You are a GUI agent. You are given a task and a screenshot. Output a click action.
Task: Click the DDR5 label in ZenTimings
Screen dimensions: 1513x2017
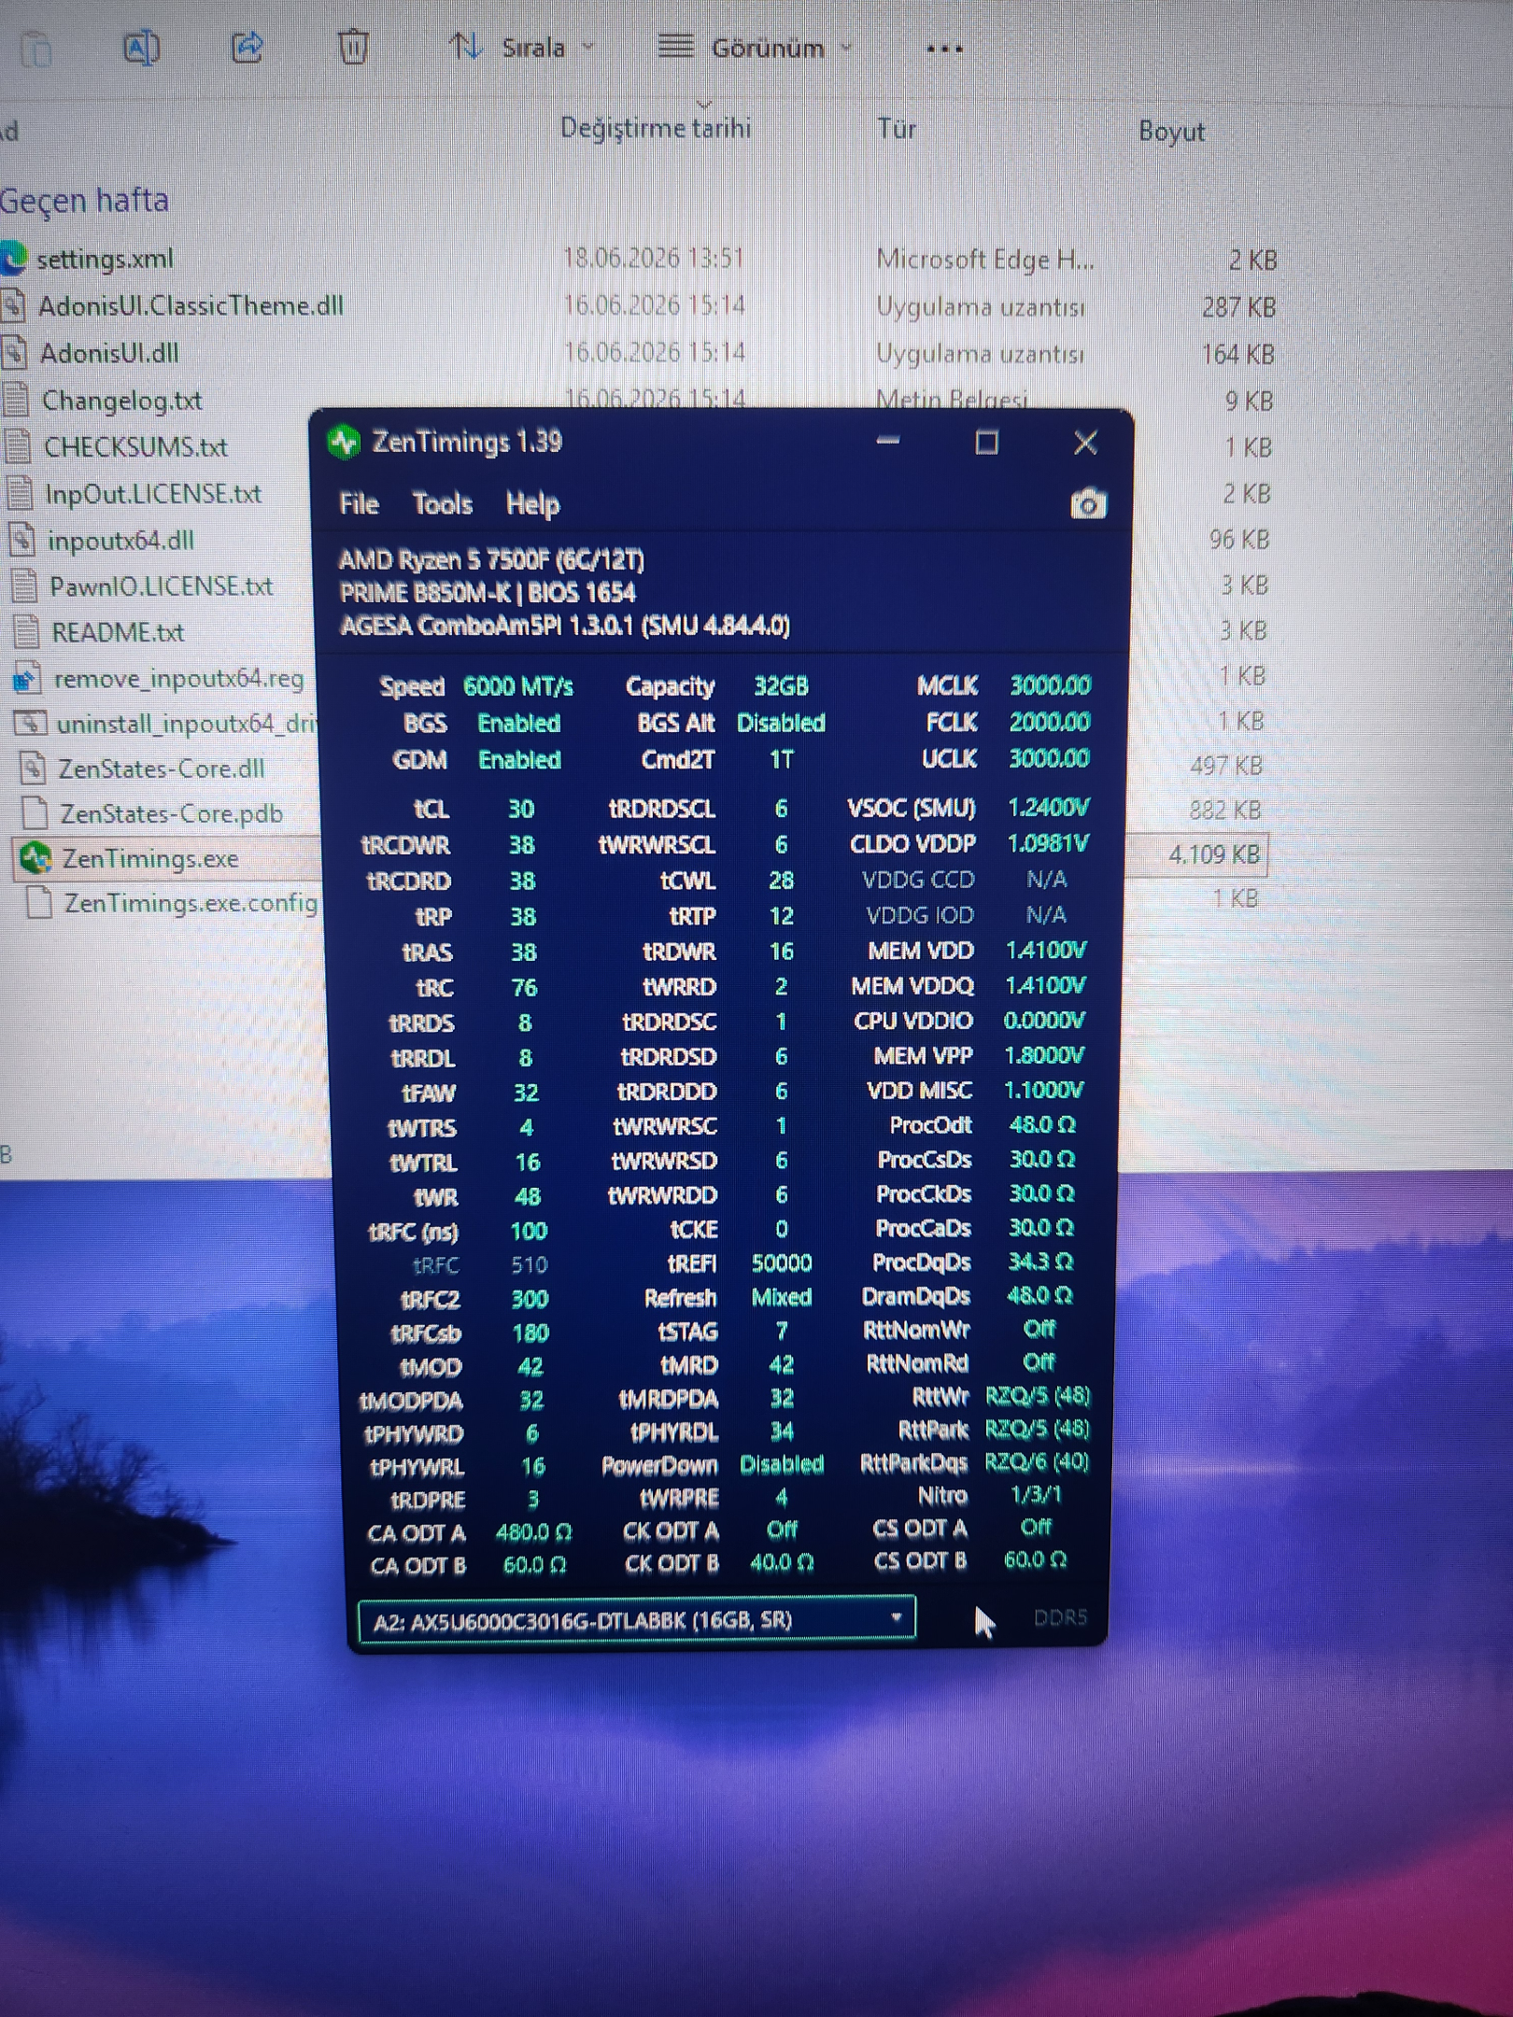tap(1060, 1618)
